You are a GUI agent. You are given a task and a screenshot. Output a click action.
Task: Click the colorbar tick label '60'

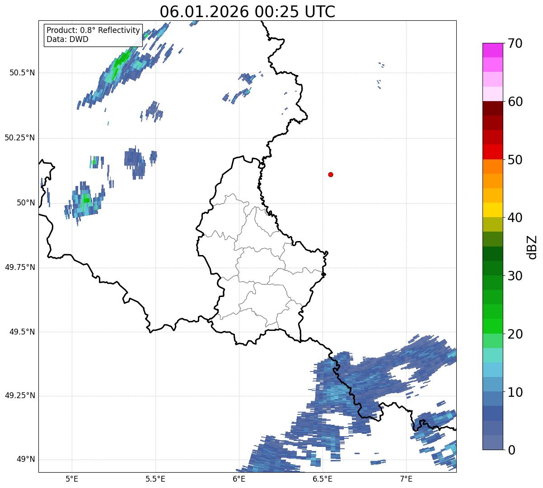click(515, 102)
